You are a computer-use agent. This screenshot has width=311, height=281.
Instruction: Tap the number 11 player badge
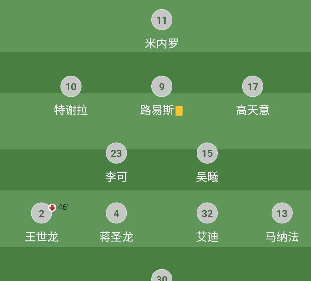pyautogui.click(x=162, y=20)
